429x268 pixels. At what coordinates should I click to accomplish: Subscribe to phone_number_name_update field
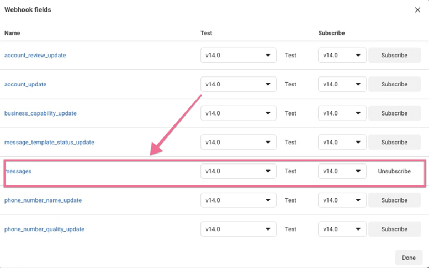(x=394, y=200)
